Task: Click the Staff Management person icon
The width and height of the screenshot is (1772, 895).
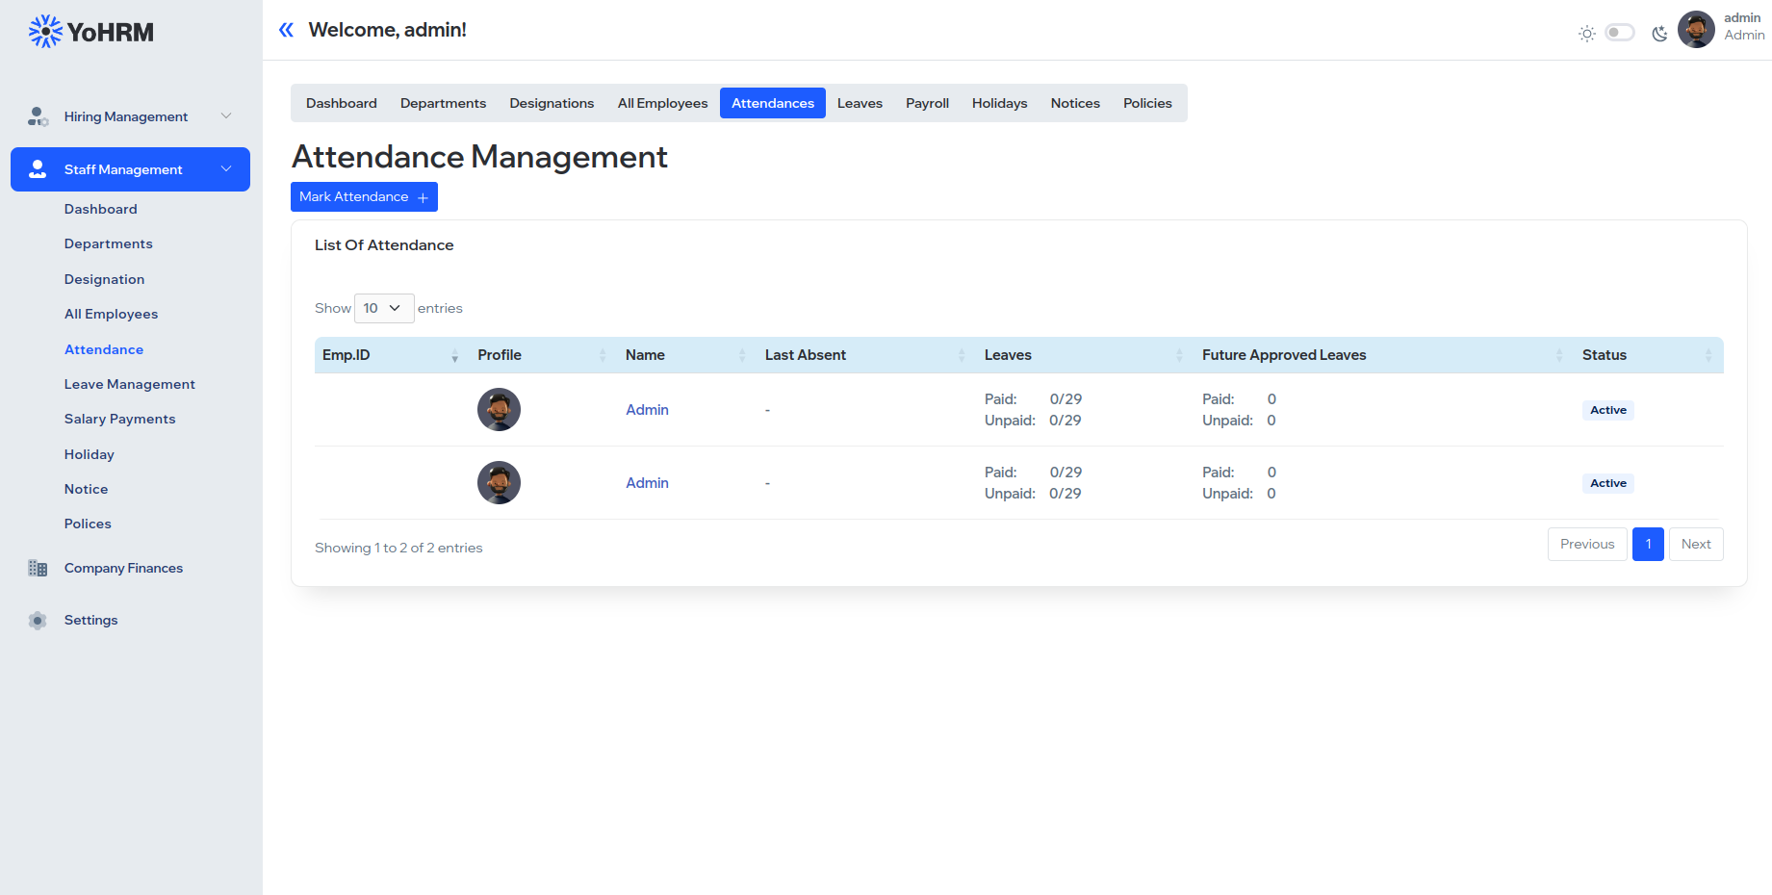Action: click(38, 169)
